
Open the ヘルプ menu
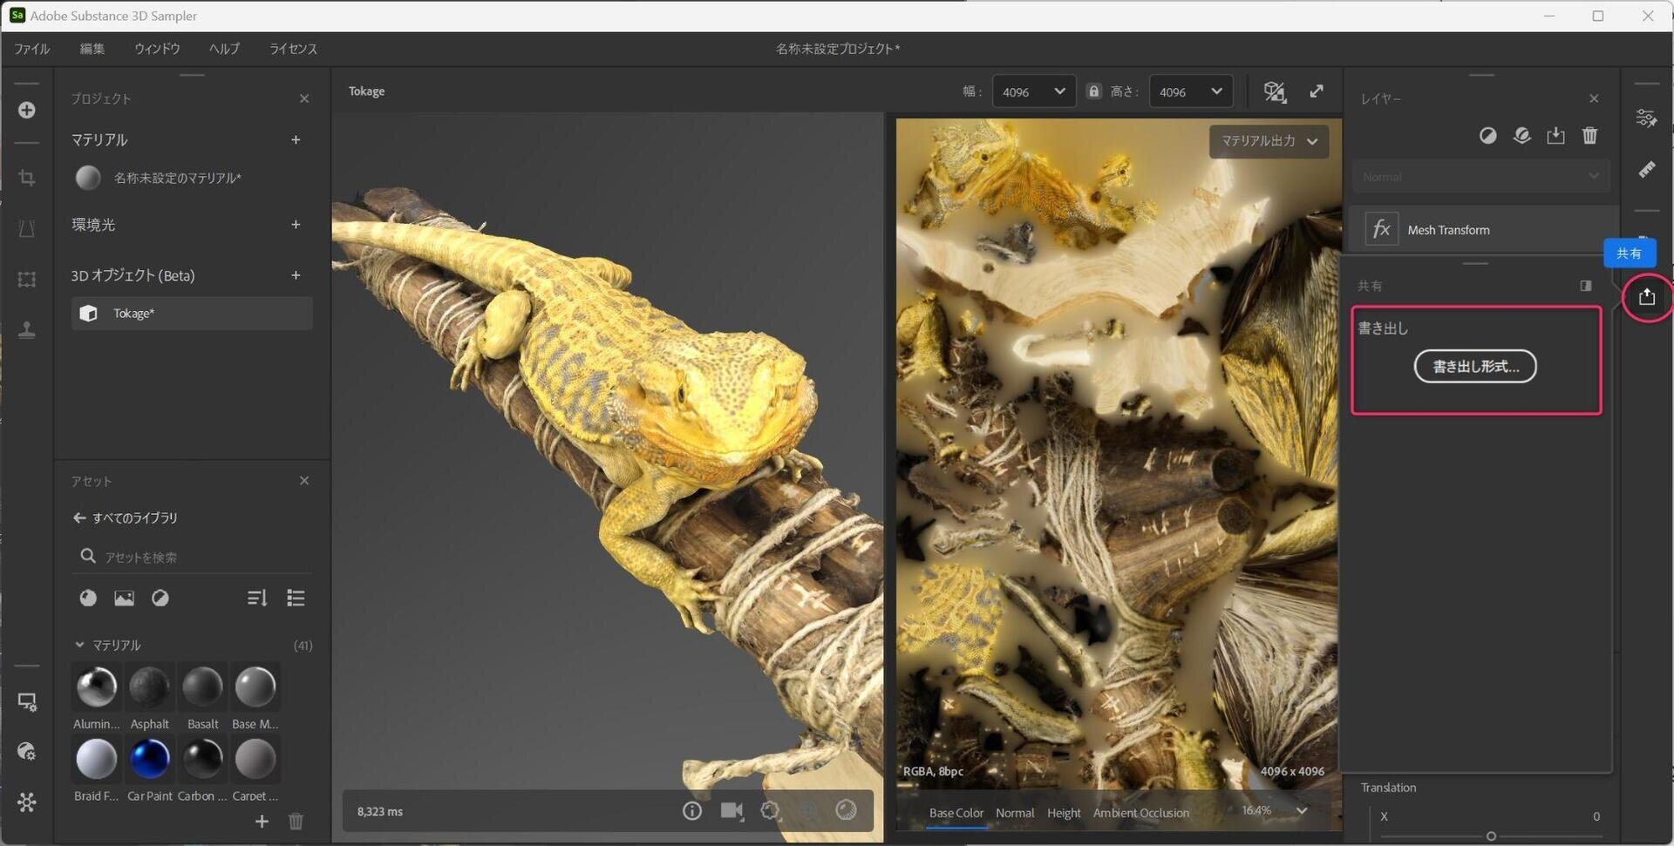point(224,49)
